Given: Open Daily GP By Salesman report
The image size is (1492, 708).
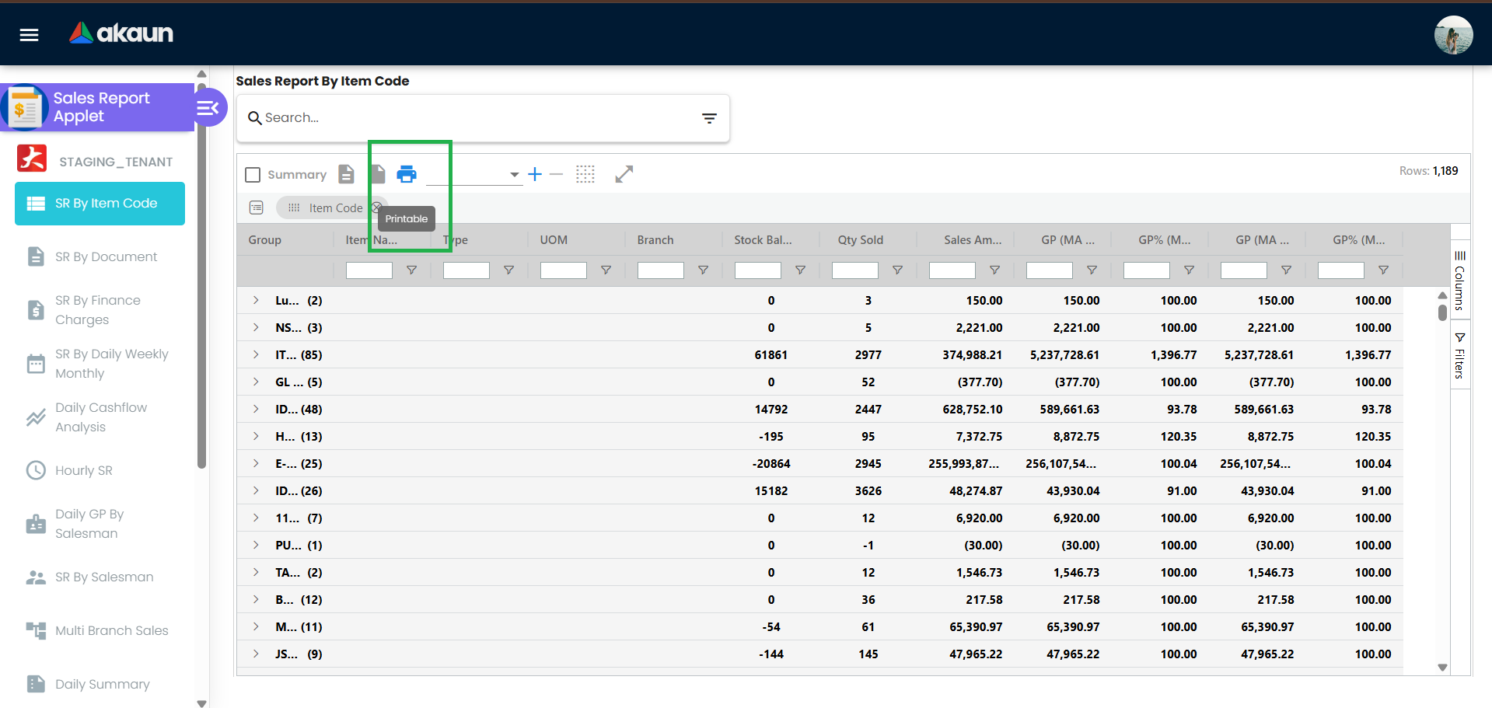Looking at the screenshot, I should 89,523.
